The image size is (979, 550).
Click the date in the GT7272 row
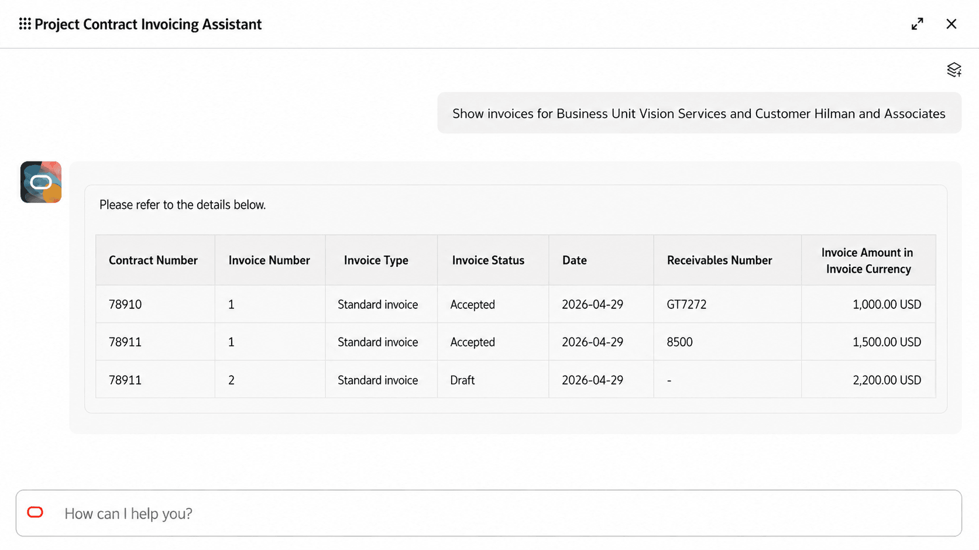[x=592, y=304]
